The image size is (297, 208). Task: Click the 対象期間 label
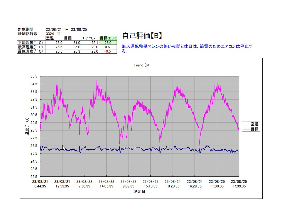[x=26, y=29]
